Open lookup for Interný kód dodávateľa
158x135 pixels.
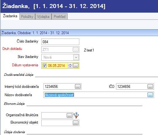[78, 86]
